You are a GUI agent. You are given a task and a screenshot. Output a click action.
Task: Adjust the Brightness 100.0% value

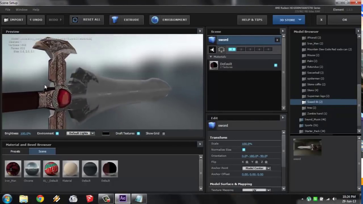(26, 133)
